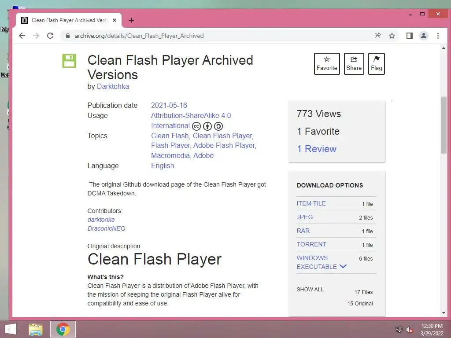Open the Darktohka author link
The image size is (451, 338).
point(113,87)
